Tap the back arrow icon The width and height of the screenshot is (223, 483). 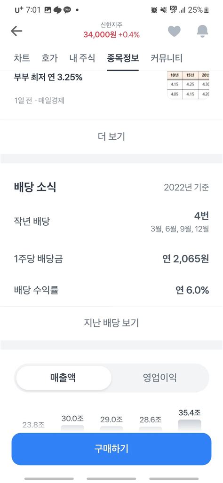16,31
